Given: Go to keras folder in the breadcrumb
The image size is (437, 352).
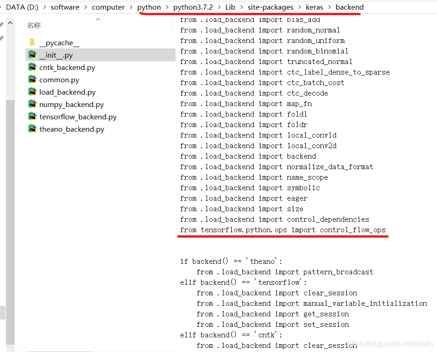Looking at the screenshot, I should tap(314, 7).
